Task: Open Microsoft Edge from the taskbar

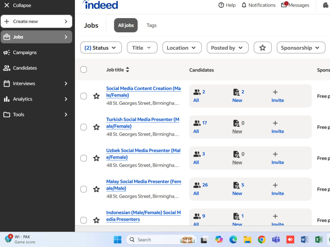Action: pyautogui.click(x=233, y=240)
